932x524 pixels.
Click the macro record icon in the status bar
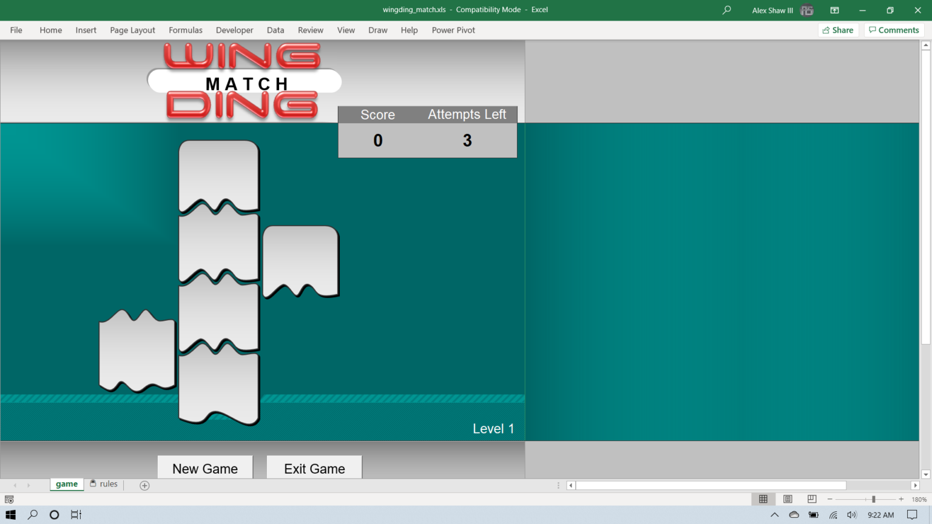coord(8,499)
